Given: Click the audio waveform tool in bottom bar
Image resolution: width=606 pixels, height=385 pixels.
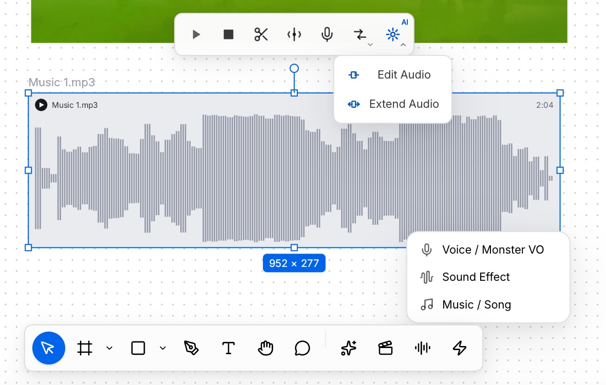Looking at the screenshot, I should coord(423,348).
